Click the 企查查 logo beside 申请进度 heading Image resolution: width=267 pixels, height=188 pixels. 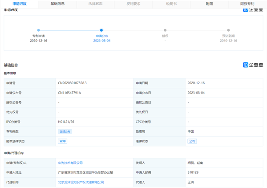pyautogui.click(x=252, y=9)
